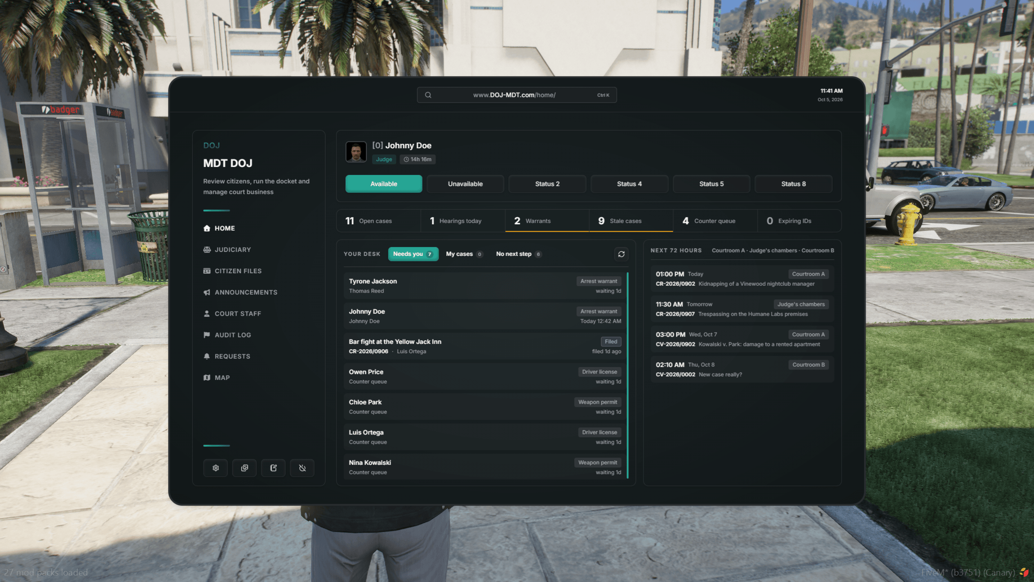This screenshot has width=1034, height=582.
Task: Open Johnny Doe arrest warrant row
Action: pyautogui.click(x=485, y=316)
